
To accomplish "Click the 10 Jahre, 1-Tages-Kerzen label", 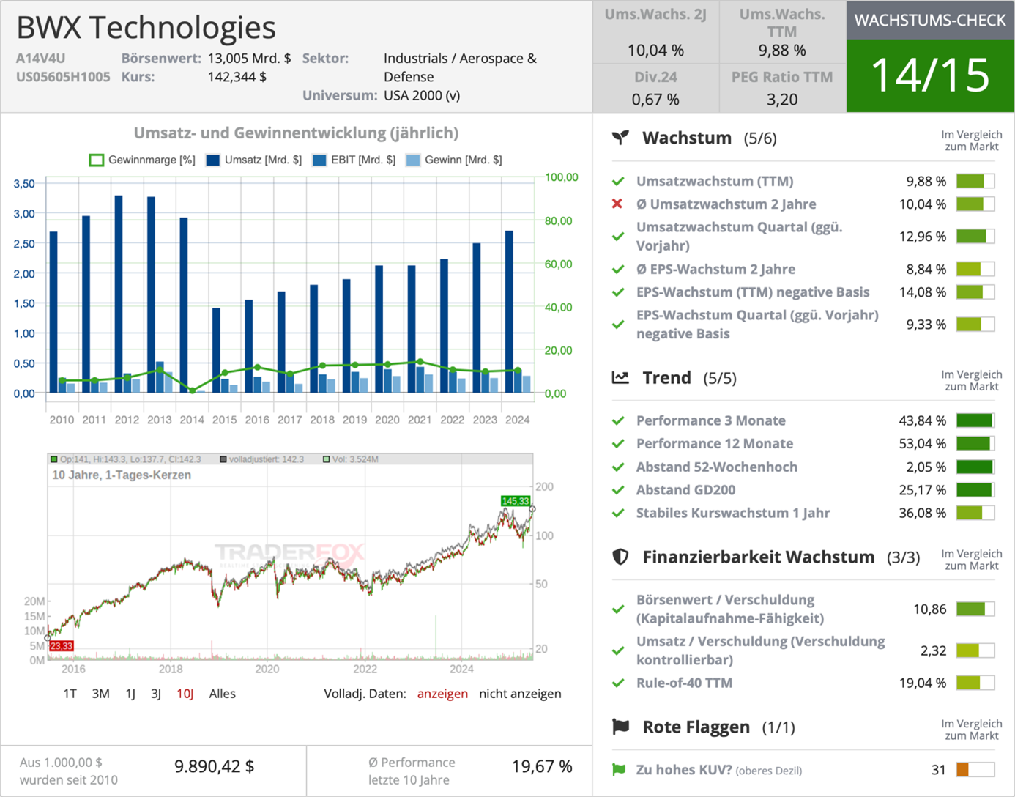I will point(122,475).
